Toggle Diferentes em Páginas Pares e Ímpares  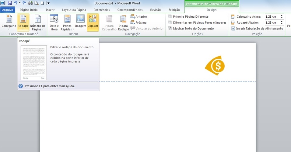coord(170,22)
